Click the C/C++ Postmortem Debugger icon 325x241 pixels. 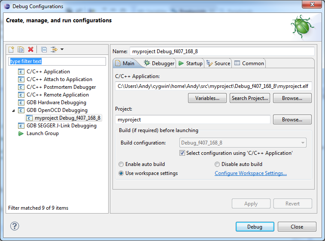coord(21,87)
